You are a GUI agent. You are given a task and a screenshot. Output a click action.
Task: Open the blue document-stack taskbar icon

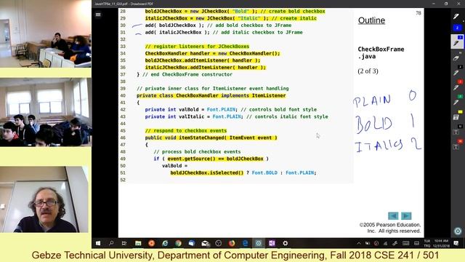[x=192, y=243]
